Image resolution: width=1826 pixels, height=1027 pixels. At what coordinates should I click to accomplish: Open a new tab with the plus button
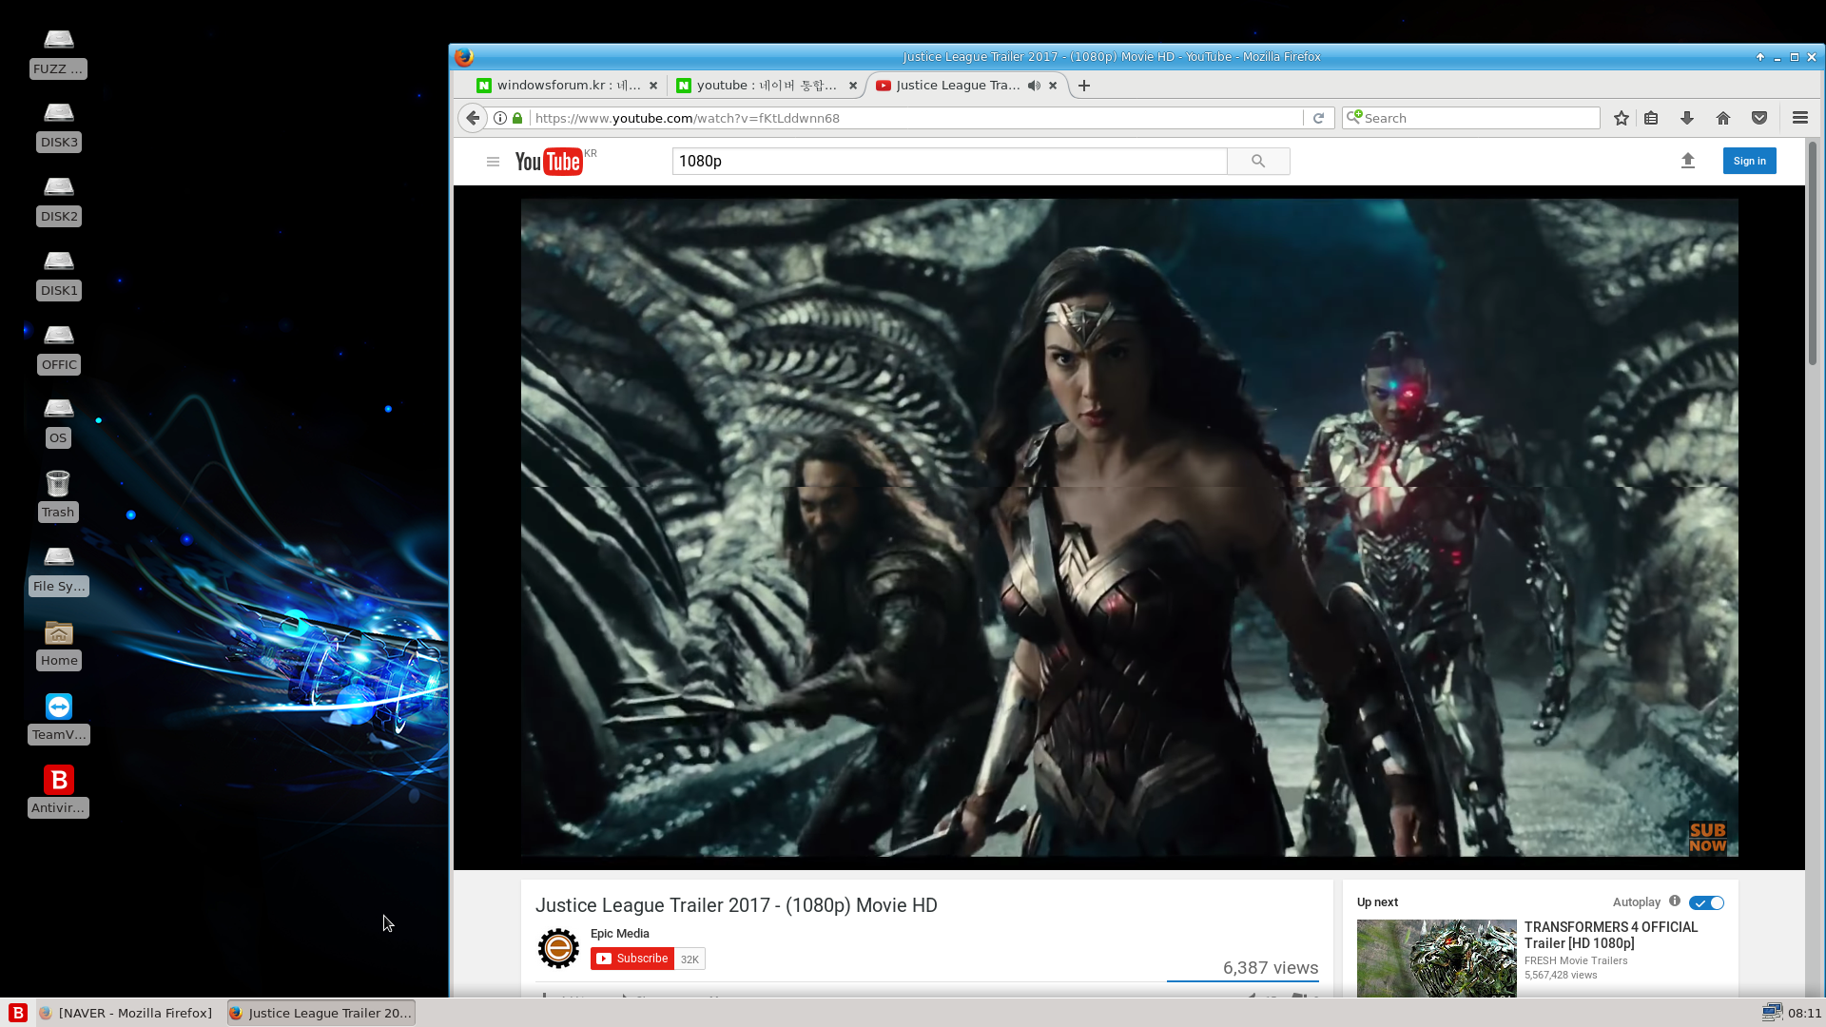click(1084, 86)
